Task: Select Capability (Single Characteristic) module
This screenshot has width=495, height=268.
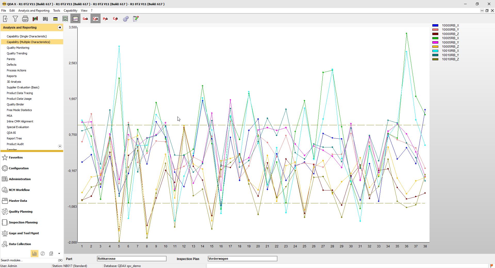Action: tap(27, 36)
